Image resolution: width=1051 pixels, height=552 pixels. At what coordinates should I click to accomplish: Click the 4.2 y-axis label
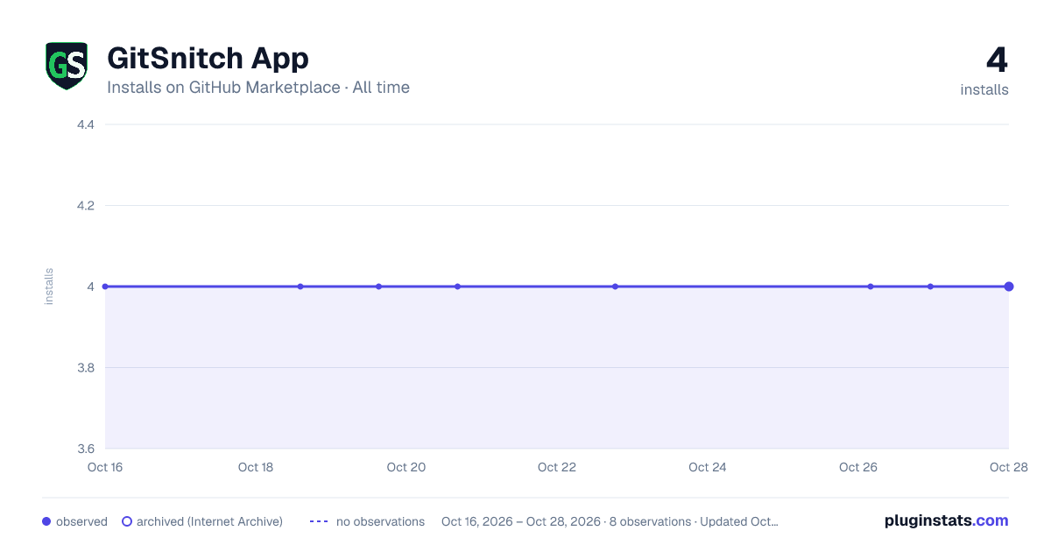coord(86,206)
